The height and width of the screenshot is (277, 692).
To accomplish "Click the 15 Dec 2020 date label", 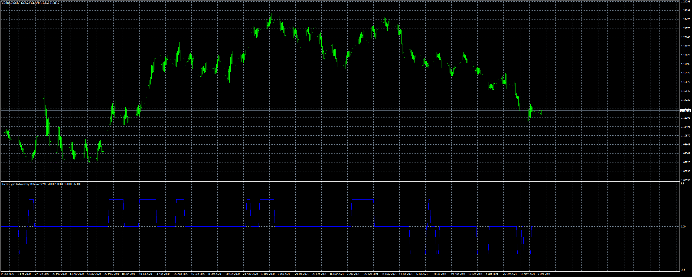I will tap(267, 274).
